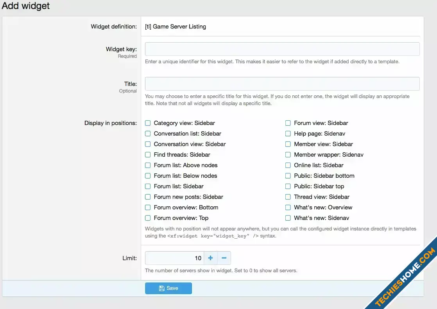The image size is (437, 309).
Task: Tick What's new: Sidenav checkbox
Action: pyautogui.click(x=288, y=218)
